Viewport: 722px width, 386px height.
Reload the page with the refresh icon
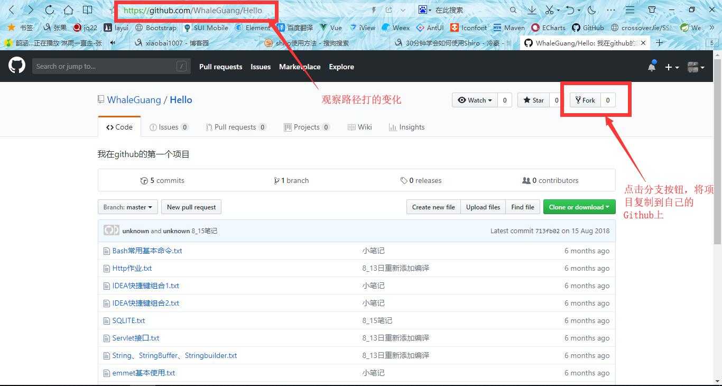[x=49, y=10]
